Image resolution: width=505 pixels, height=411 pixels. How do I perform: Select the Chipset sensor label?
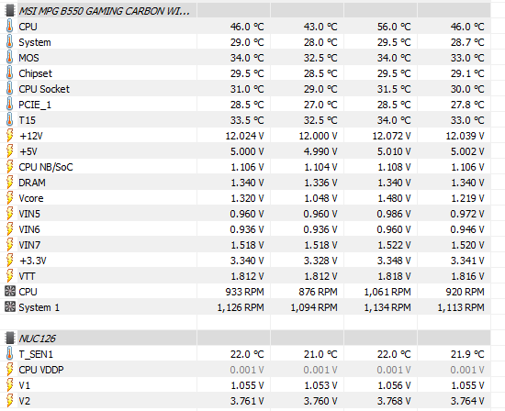pos(35,73)
